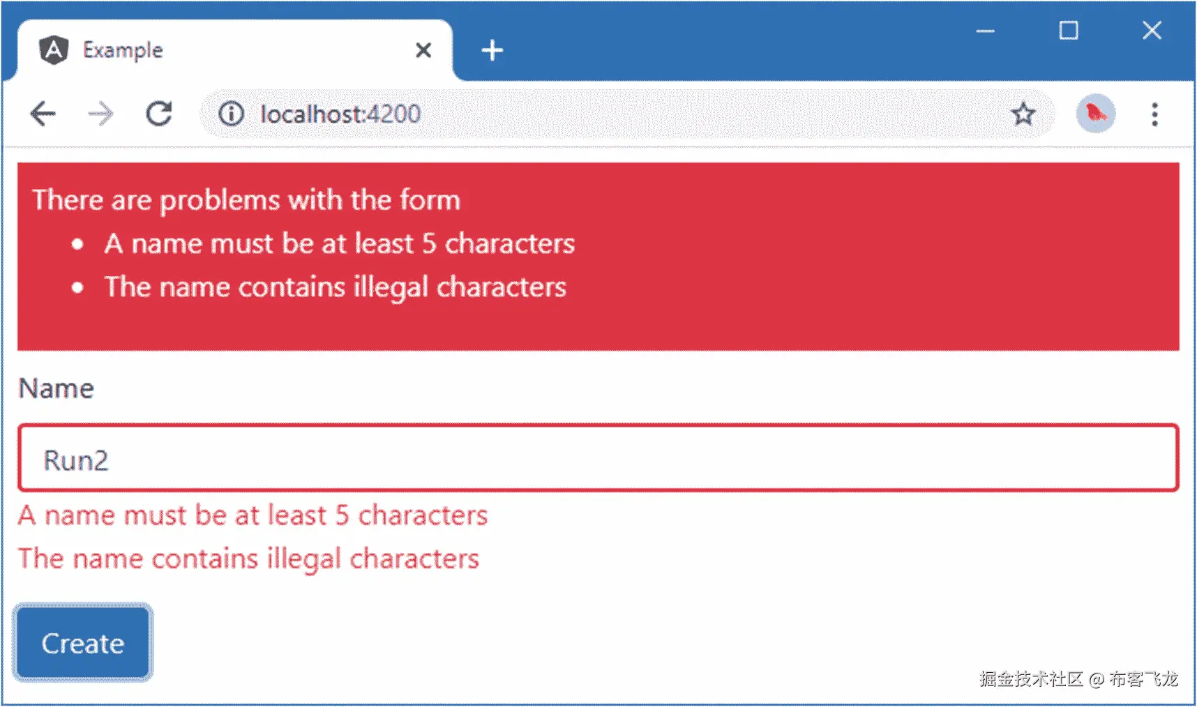Click the Angular favicon on tab

(54, 50)
